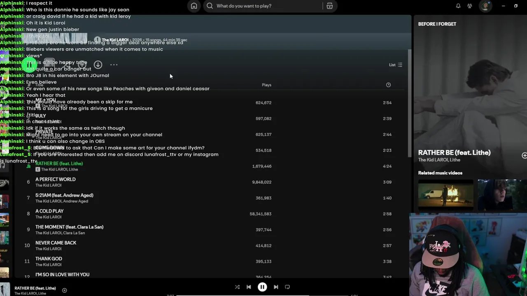Click the now-playing album art thumbnail
527x296 pixels.
click(5, 290)
